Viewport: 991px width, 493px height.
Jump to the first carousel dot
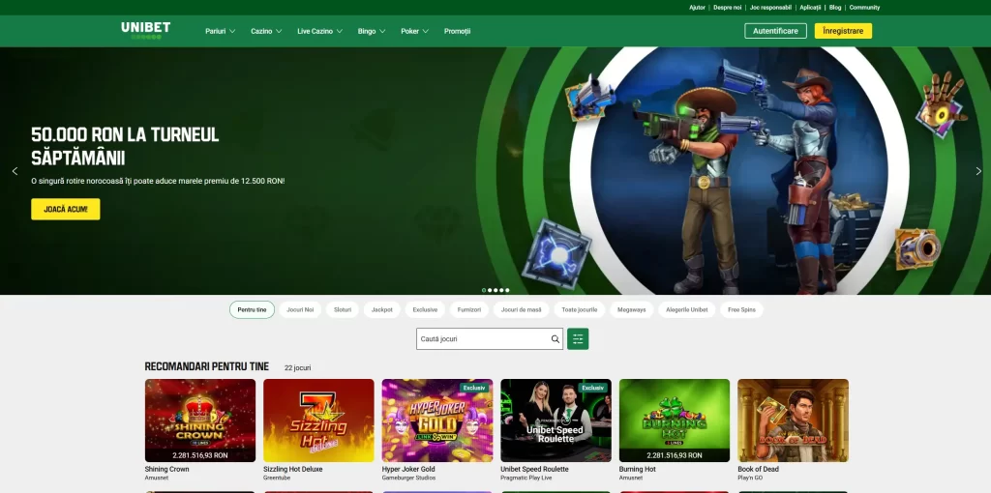click(484, 290)
